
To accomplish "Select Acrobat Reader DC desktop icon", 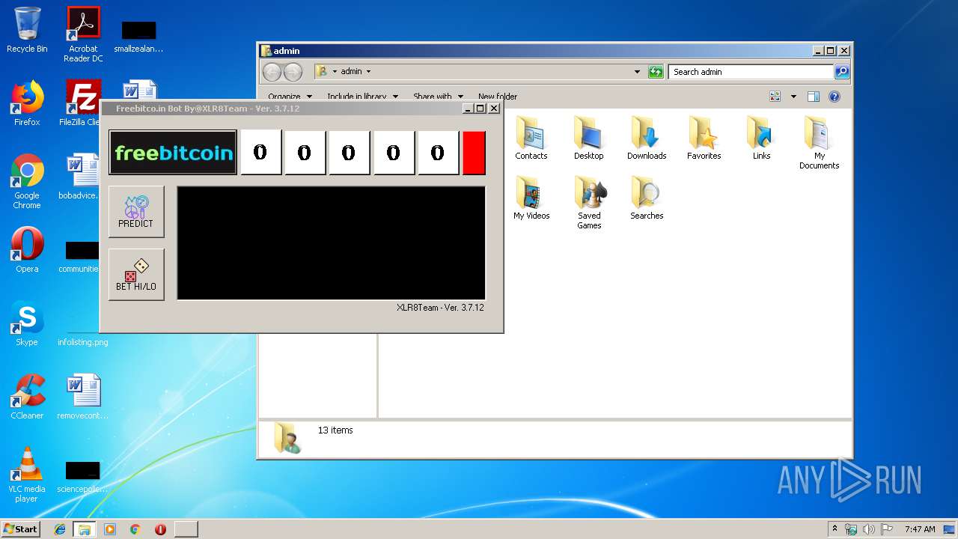I will tap(83, 34).
